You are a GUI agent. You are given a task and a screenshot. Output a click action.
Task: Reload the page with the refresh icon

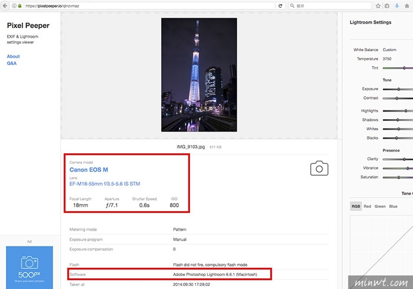[x=280, y=5]
